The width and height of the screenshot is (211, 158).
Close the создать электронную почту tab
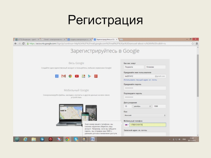tap(90, 39)
